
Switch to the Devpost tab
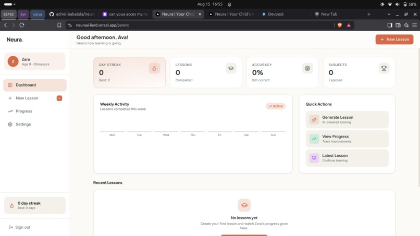pos(284,14)
